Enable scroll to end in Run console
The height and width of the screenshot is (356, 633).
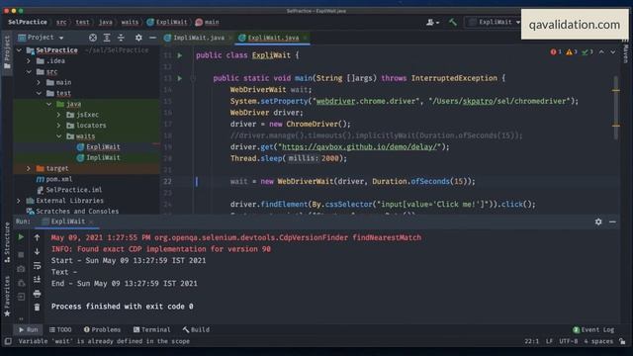37,279
